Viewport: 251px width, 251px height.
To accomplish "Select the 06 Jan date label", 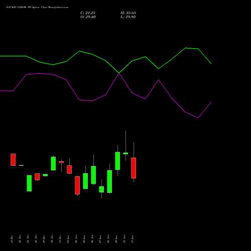I will pyautogui.click(x=92, y=239).
